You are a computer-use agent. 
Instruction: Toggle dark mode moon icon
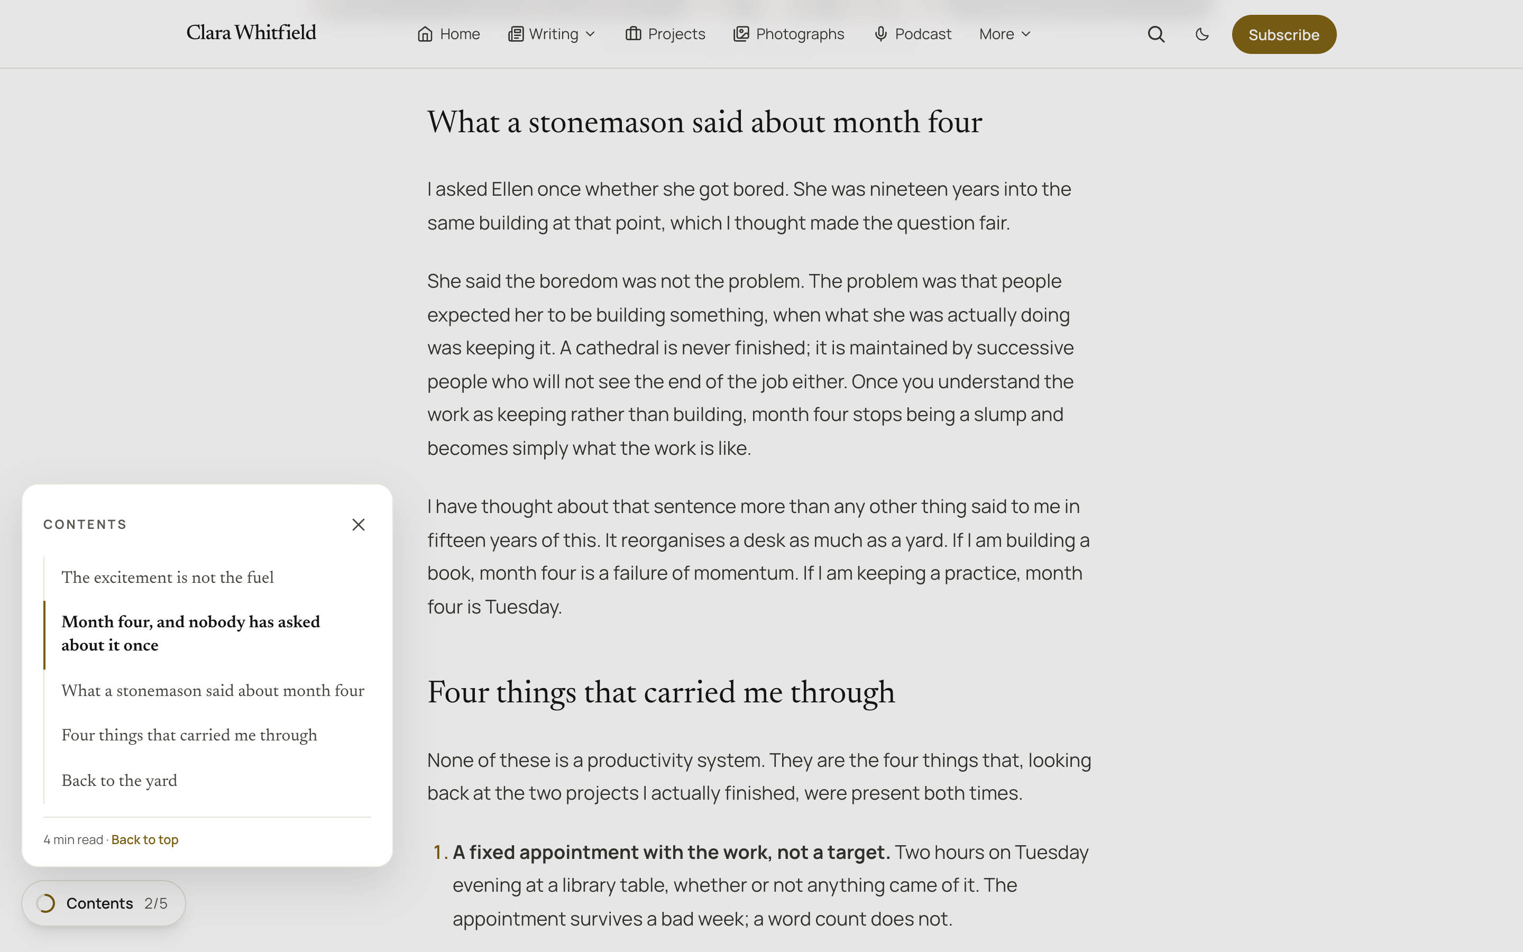click(1202, 34)
